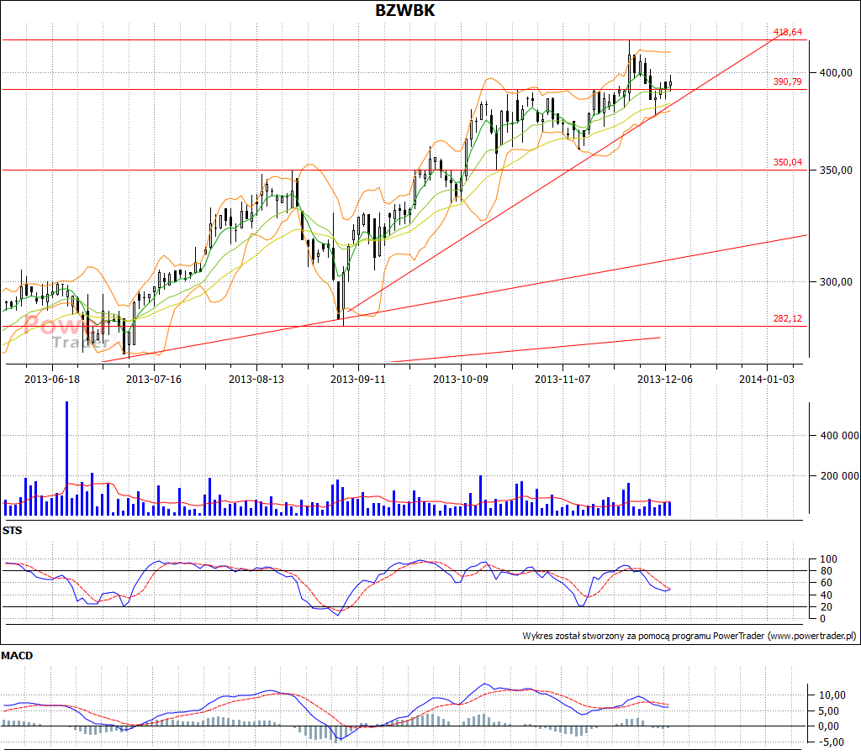Click the 300,00 price axis value
Screen dimensions: 861x755
click(836, 282)
